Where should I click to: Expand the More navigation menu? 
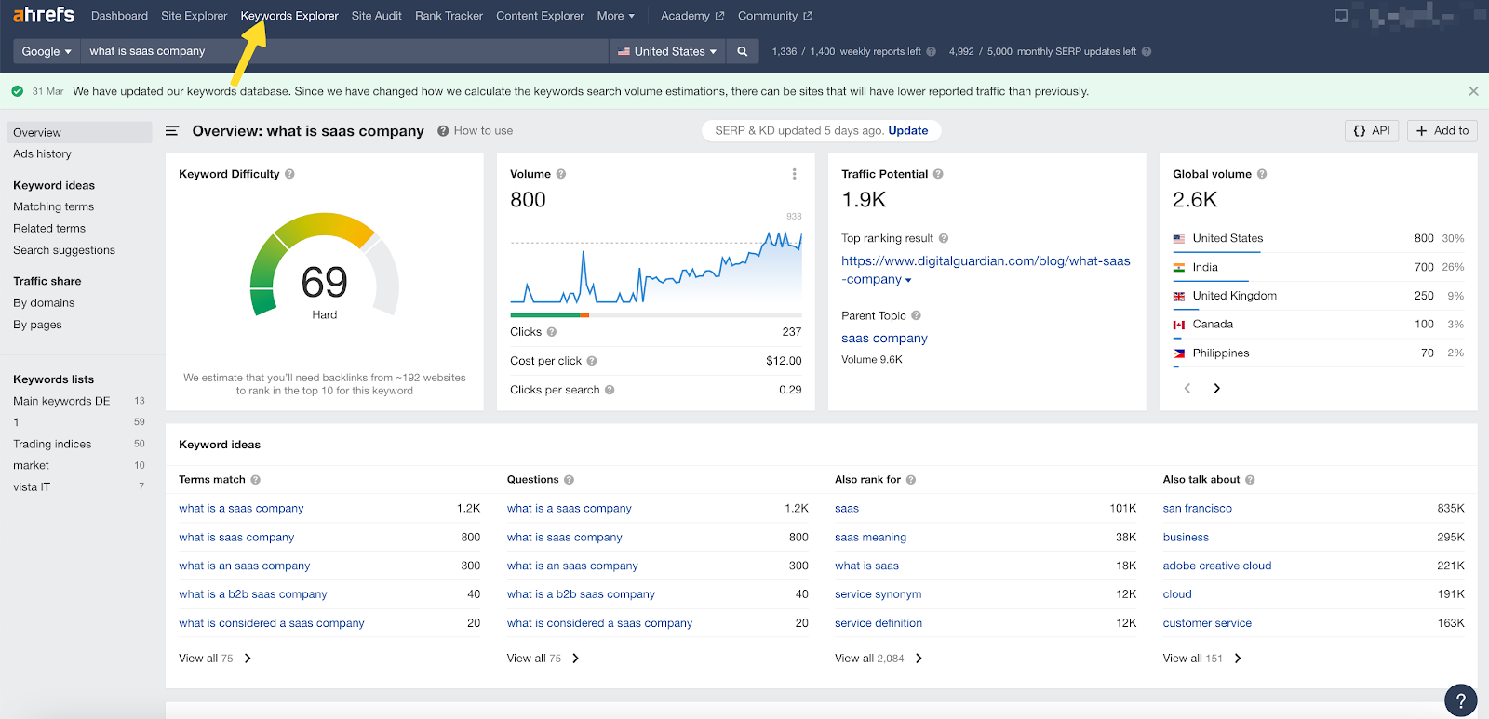tap(615, 16)
